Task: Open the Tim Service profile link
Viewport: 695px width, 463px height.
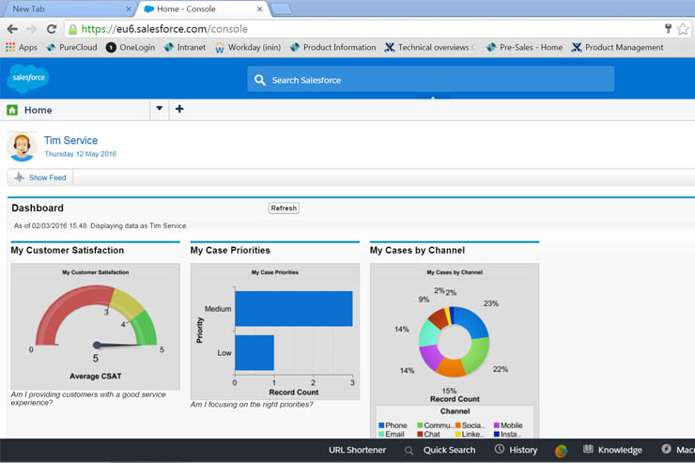Action: (x=70, y=141)
